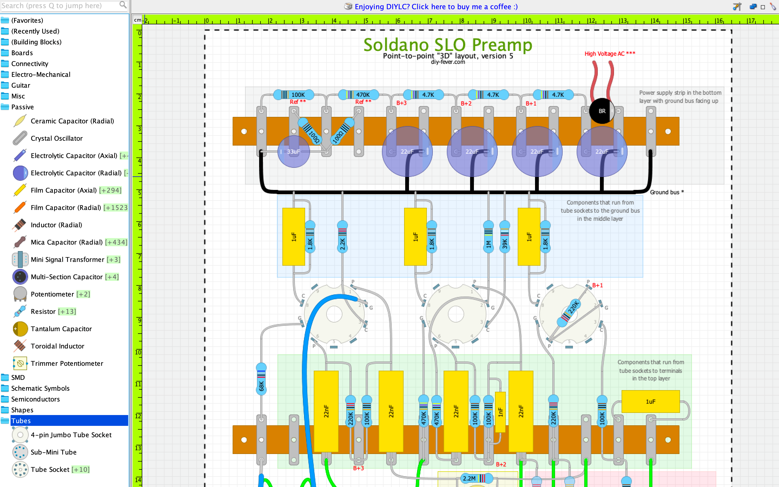Click the BR bridge rectifier on canvas
779x487 pixels.
602,111
